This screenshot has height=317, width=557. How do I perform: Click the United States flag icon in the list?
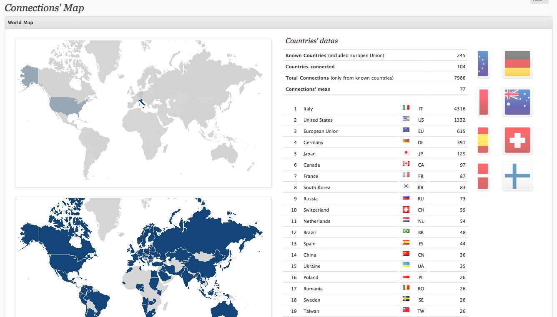coord(406,119)
